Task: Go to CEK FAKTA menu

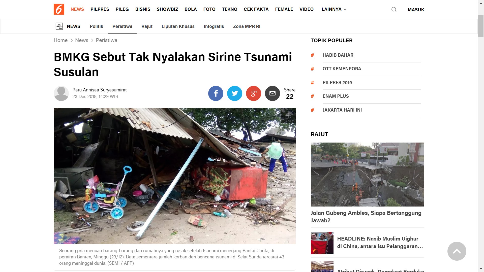Action: coord(256,9)
